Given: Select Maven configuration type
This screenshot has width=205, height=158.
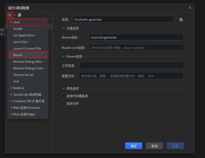Looking at the screenshot, I should click(x=28, y=55).
